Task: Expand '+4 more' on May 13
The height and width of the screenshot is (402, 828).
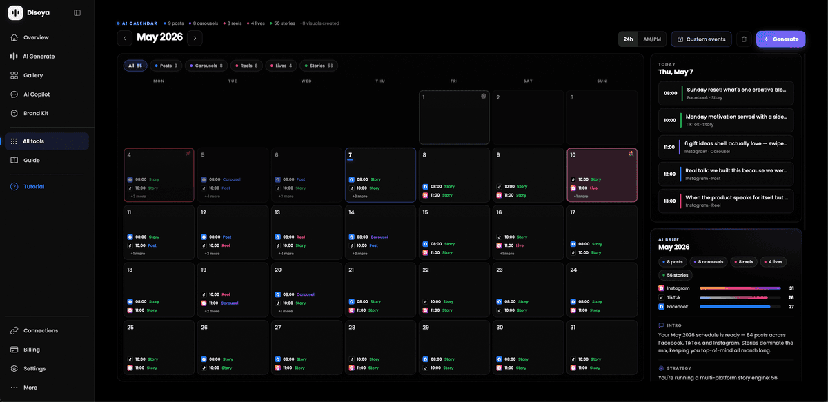Action: coord(286,254)
